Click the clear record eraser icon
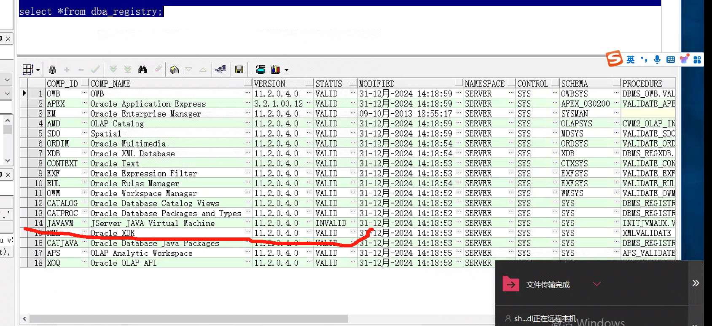The width and height of the screenshot is (712, 326). [159, 69]
